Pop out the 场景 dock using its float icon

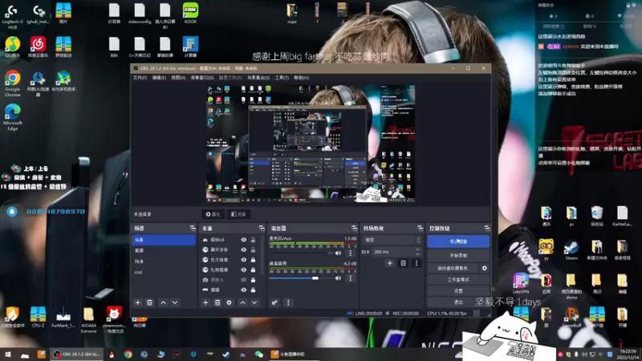(x=193, y=228)
